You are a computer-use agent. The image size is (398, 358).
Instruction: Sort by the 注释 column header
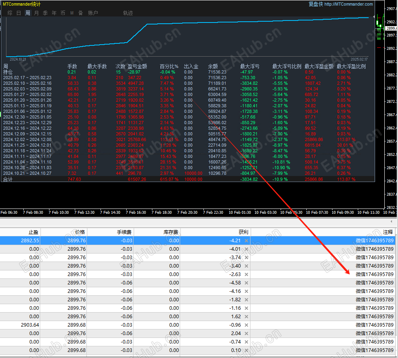(x=323, y=232)
